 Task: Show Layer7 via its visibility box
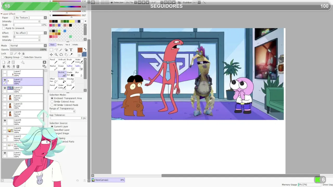coord(5,72)
